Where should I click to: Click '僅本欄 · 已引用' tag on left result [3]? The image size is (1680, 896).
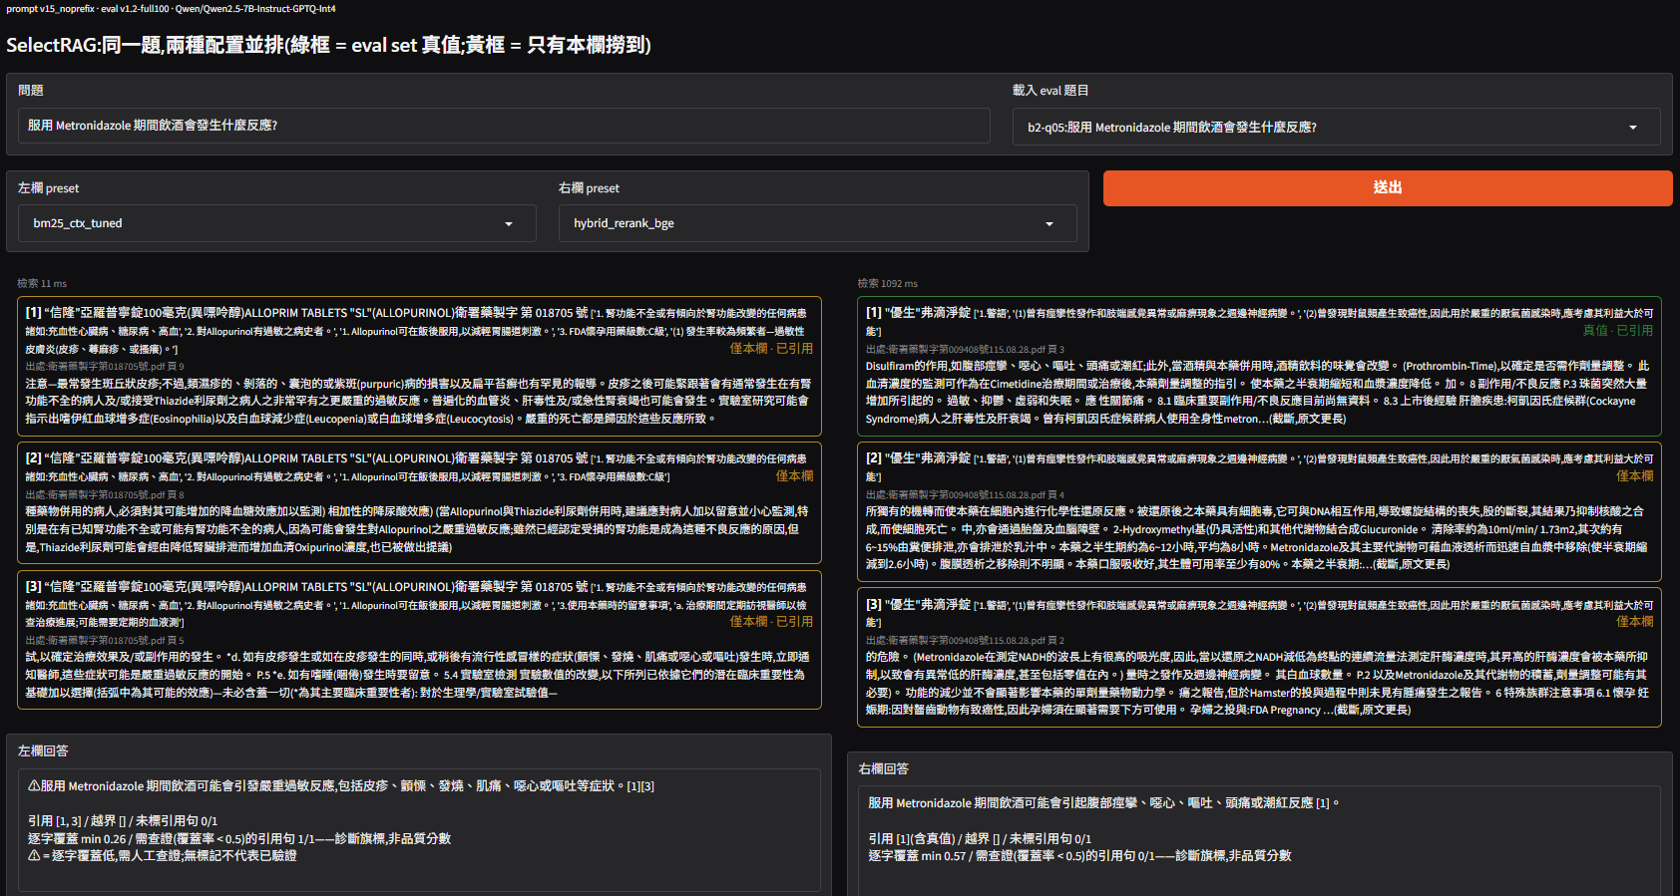coord(771,622)
